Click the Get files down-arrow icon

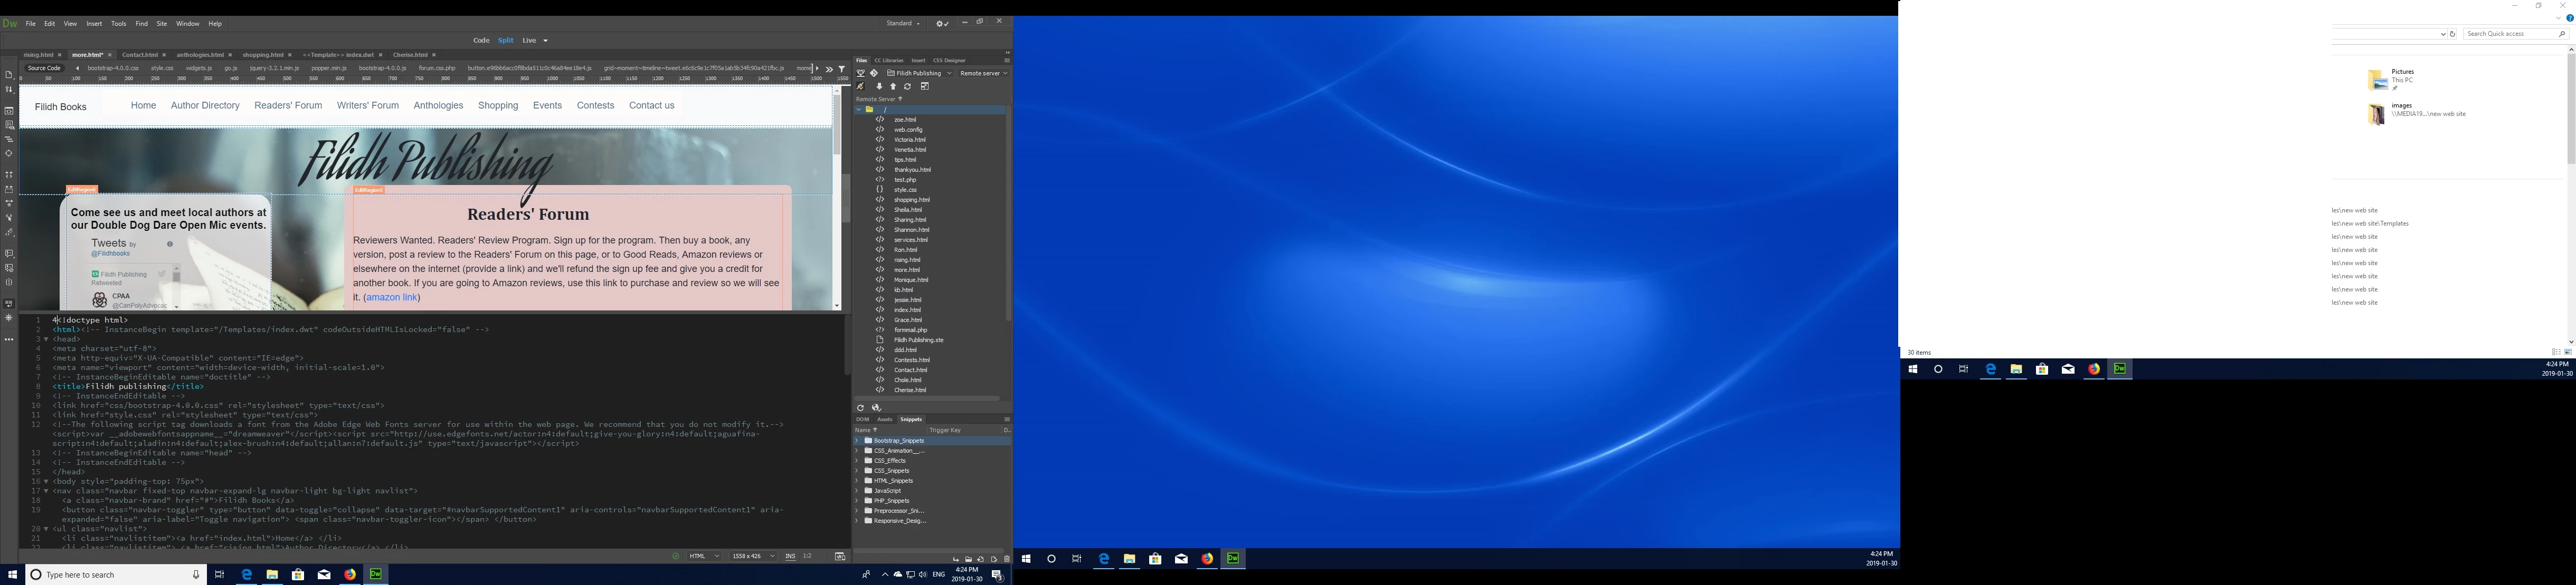(879, 87)
